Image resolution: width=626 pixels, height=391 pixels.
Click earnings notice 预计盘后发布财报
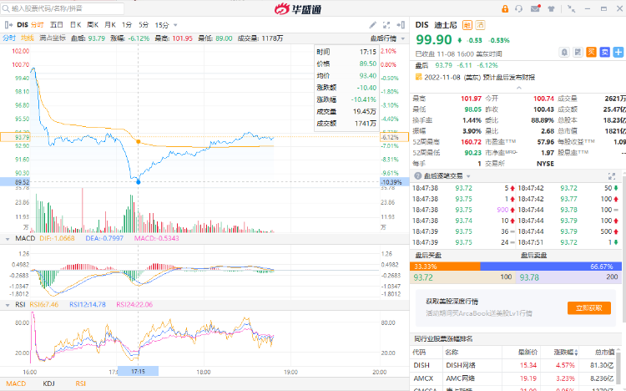[509, 77]
